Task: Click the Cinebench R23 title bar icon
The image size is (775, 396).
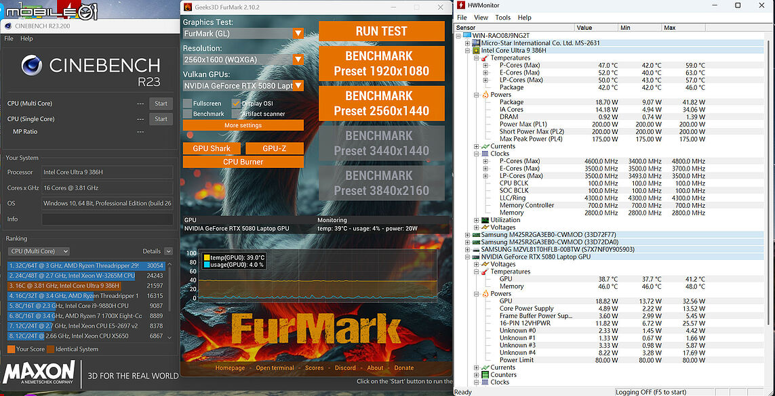Action: point(8,26)
